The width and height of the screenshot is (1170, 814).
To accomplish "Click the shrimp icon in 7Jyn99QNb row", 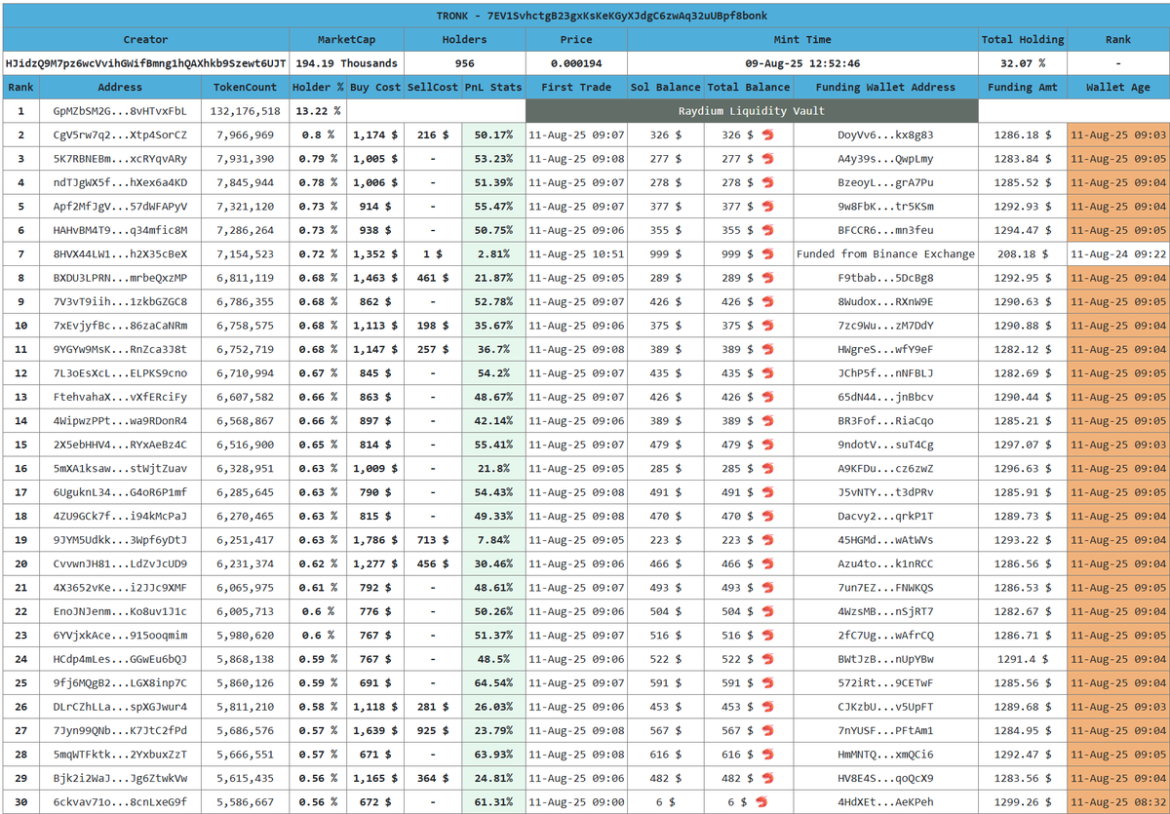I will (767, 731).
